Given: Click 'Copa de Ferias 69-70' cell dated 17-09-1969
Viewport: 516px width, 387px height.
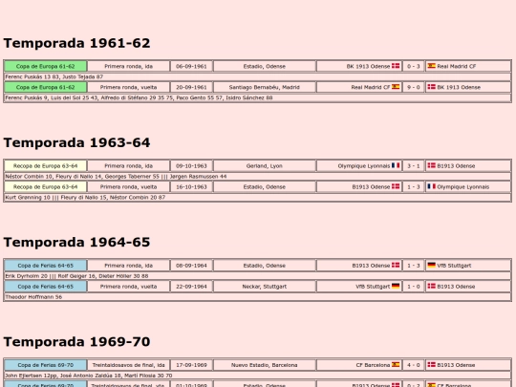Looking at the screenshot, I should (46, 365).
